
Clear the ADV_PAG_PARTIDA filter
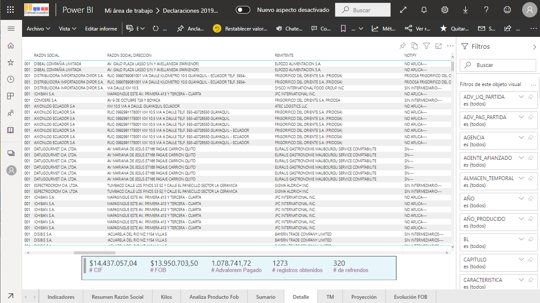coord(530,117)
